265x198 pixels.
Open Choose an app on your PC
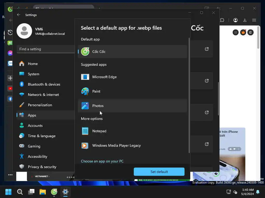pos(102,161)
